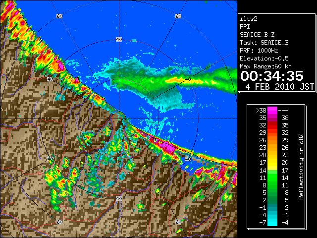
Task: Pick the bright magenta legend swatch beside >38
Action: (272, 110)
